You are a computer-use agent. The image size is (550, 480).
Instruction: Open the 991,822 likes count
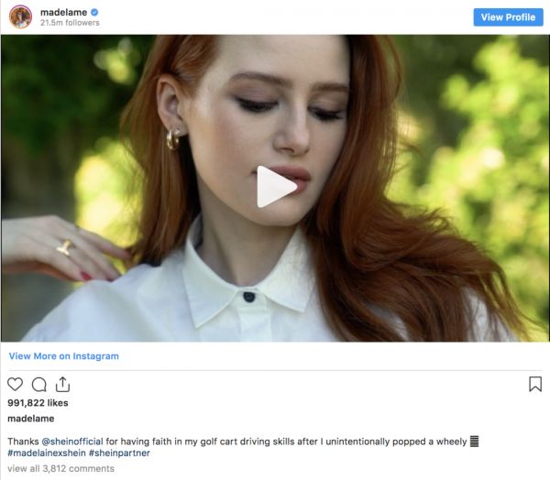pyautogui.click(x=38, y=403)
